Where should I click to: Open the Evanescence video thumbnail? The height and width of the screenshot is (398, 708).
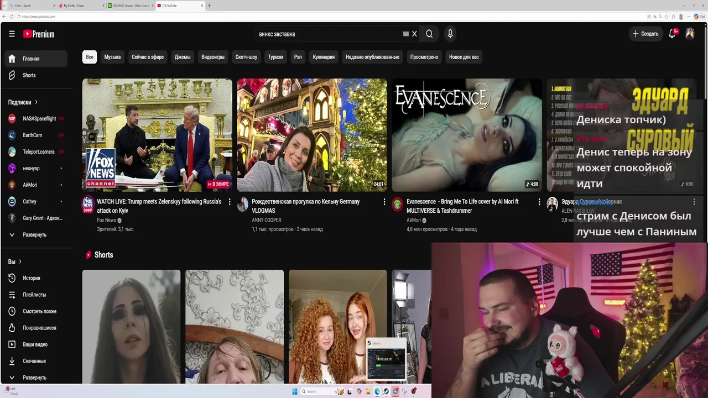[x=467, y=135]
